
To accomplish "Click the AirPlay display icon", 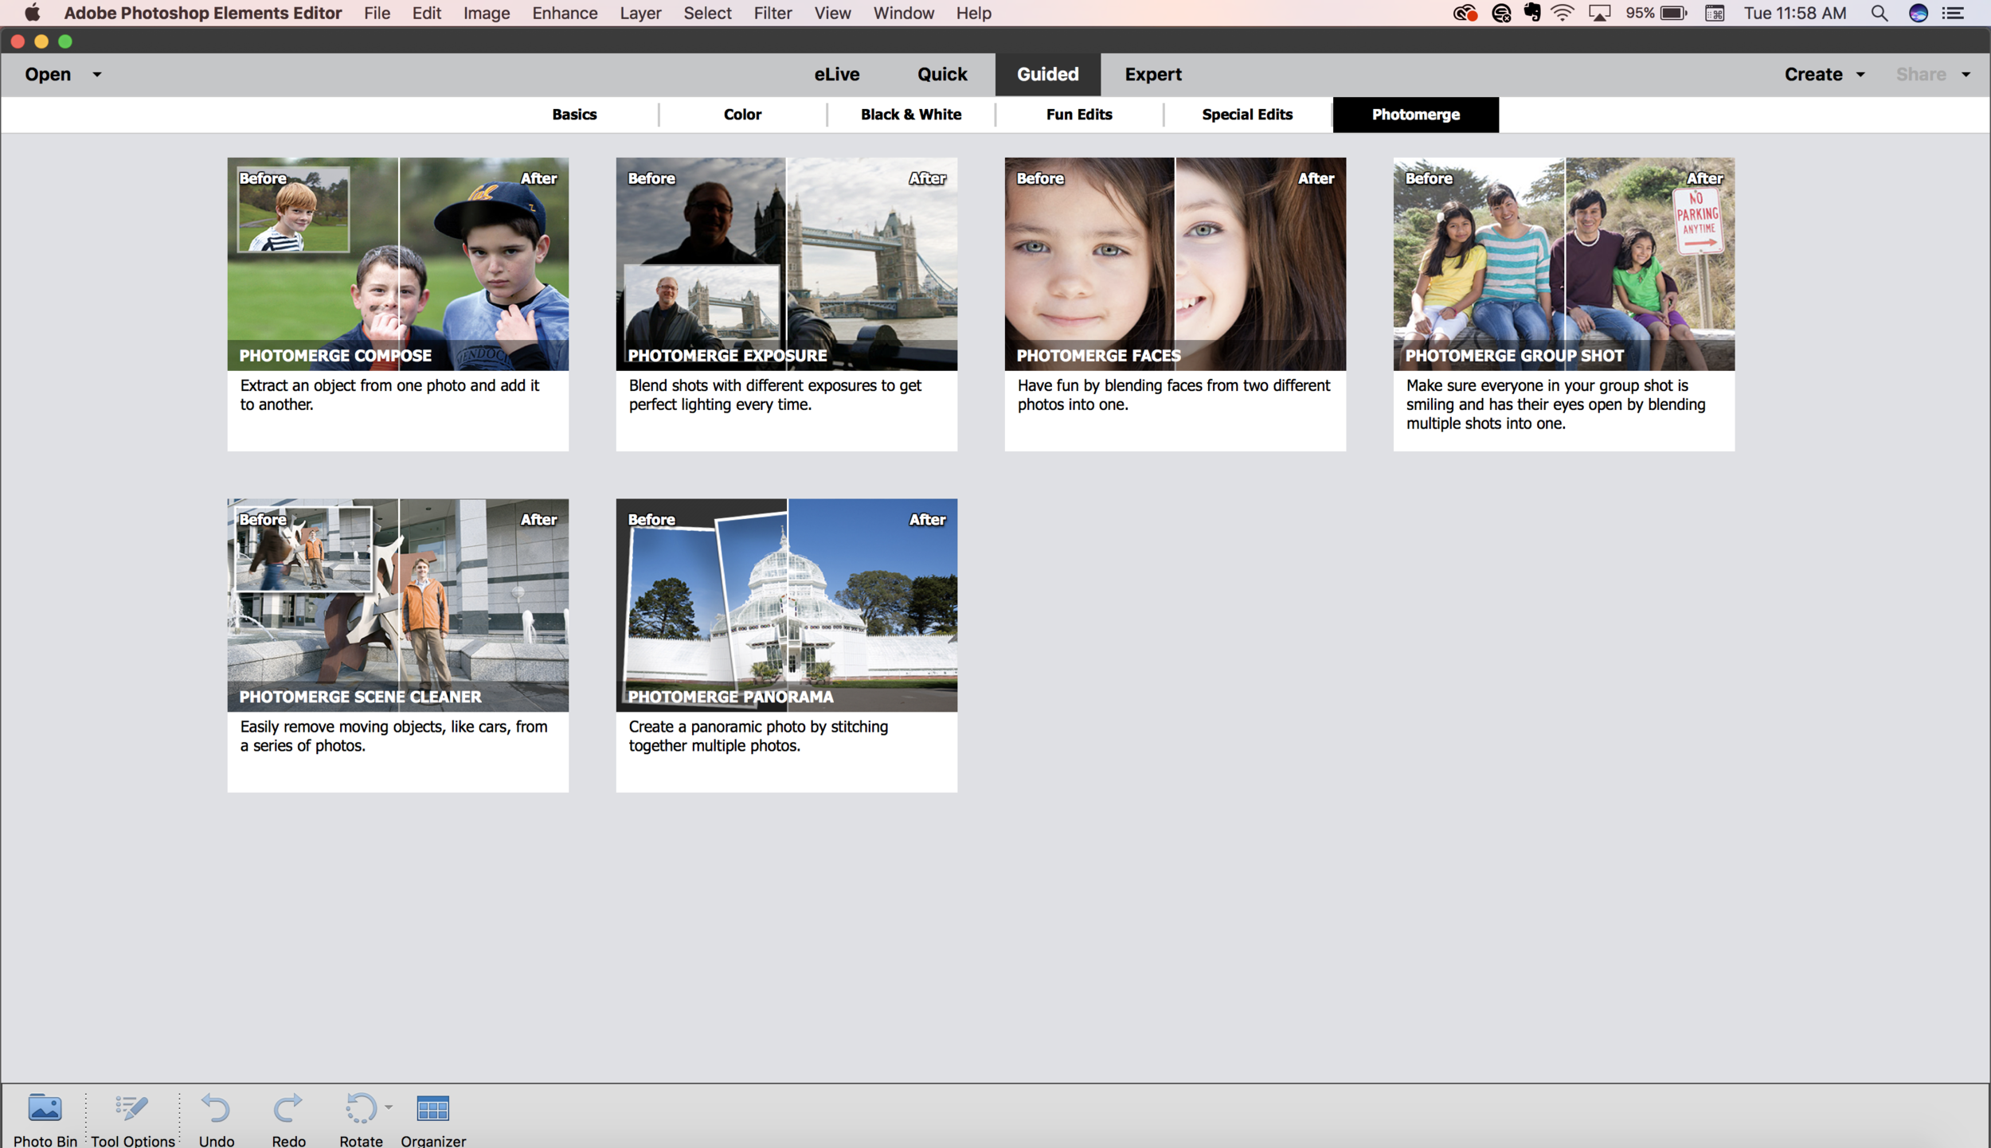I will (x=1599, y=14).
